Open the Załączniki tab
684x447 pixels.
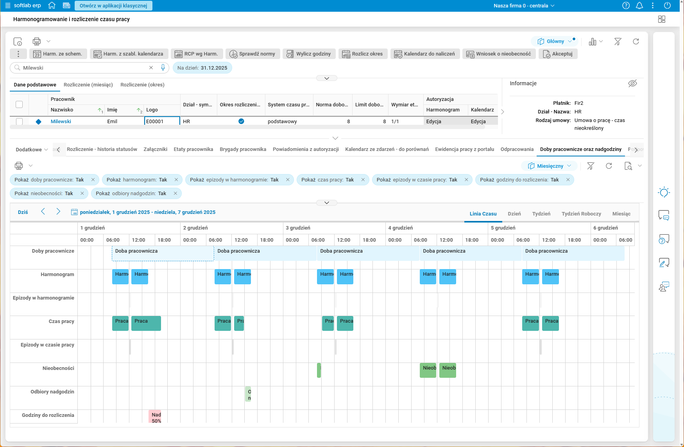tap(156, 149)
